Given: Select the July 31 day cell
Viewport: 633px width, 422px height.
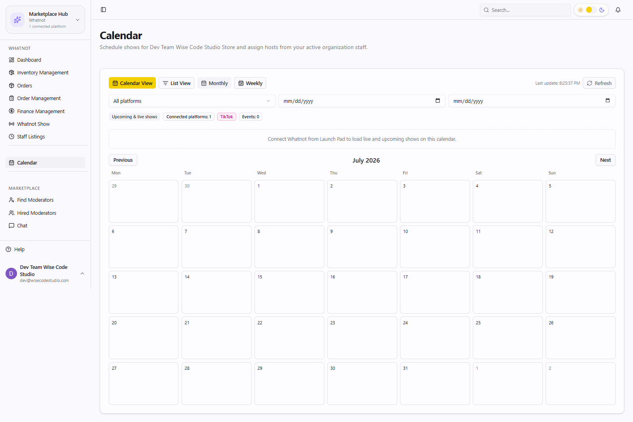Looking at the screenshot, I should [x=435, y=384].
